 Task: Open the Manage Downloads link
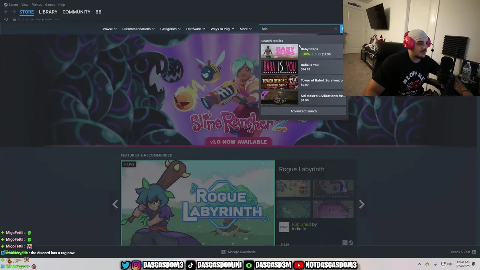241,252
